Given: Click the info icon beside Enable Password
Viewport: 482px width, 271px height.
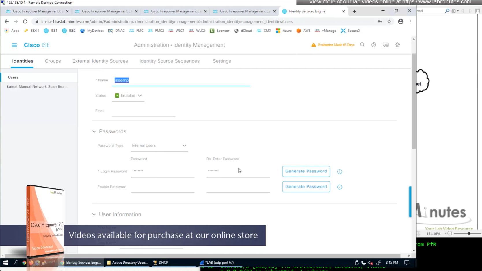Looking at the screenshot, I should click(340, 187).
